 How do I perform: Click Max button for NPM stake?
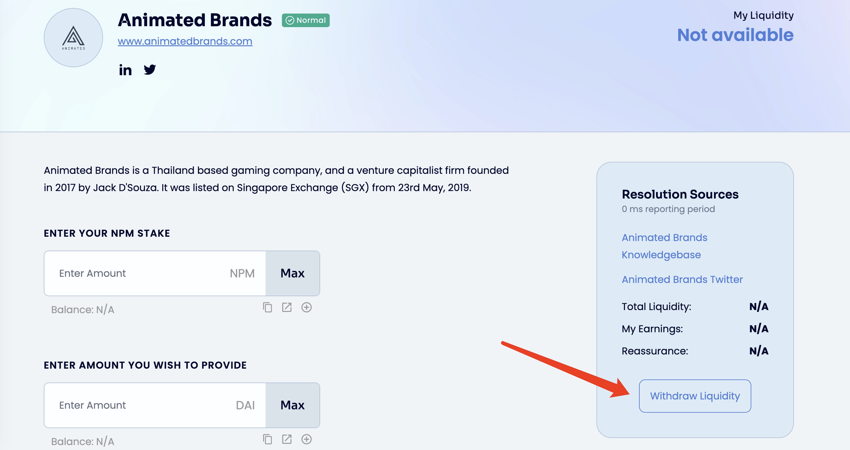[292, 273]
